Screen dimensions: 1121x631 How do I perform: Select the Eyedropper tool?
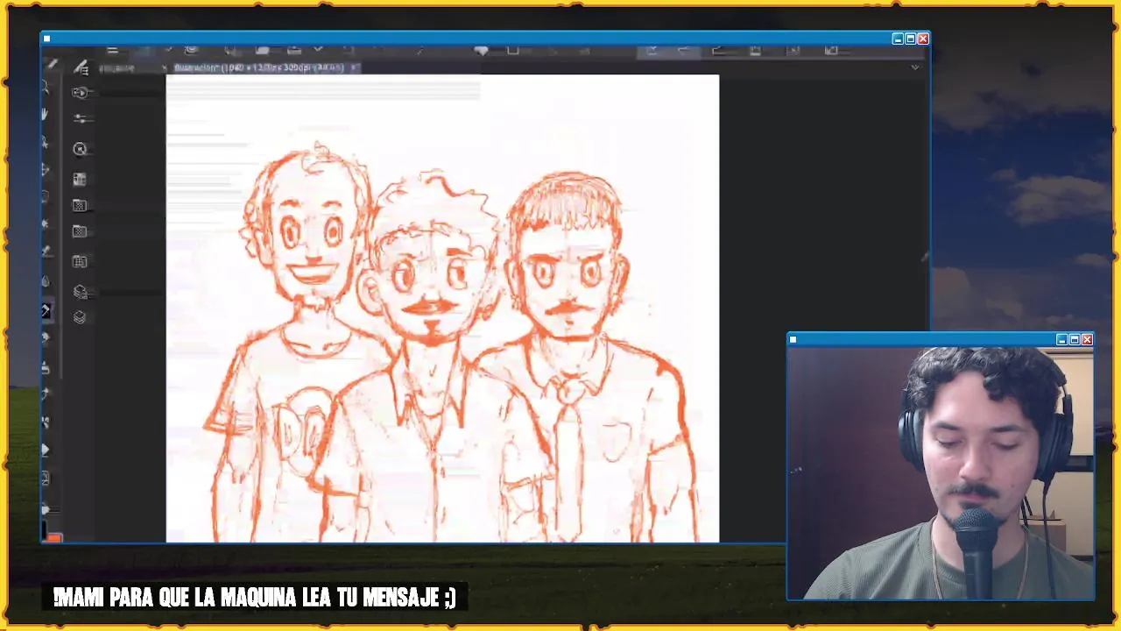46,252
